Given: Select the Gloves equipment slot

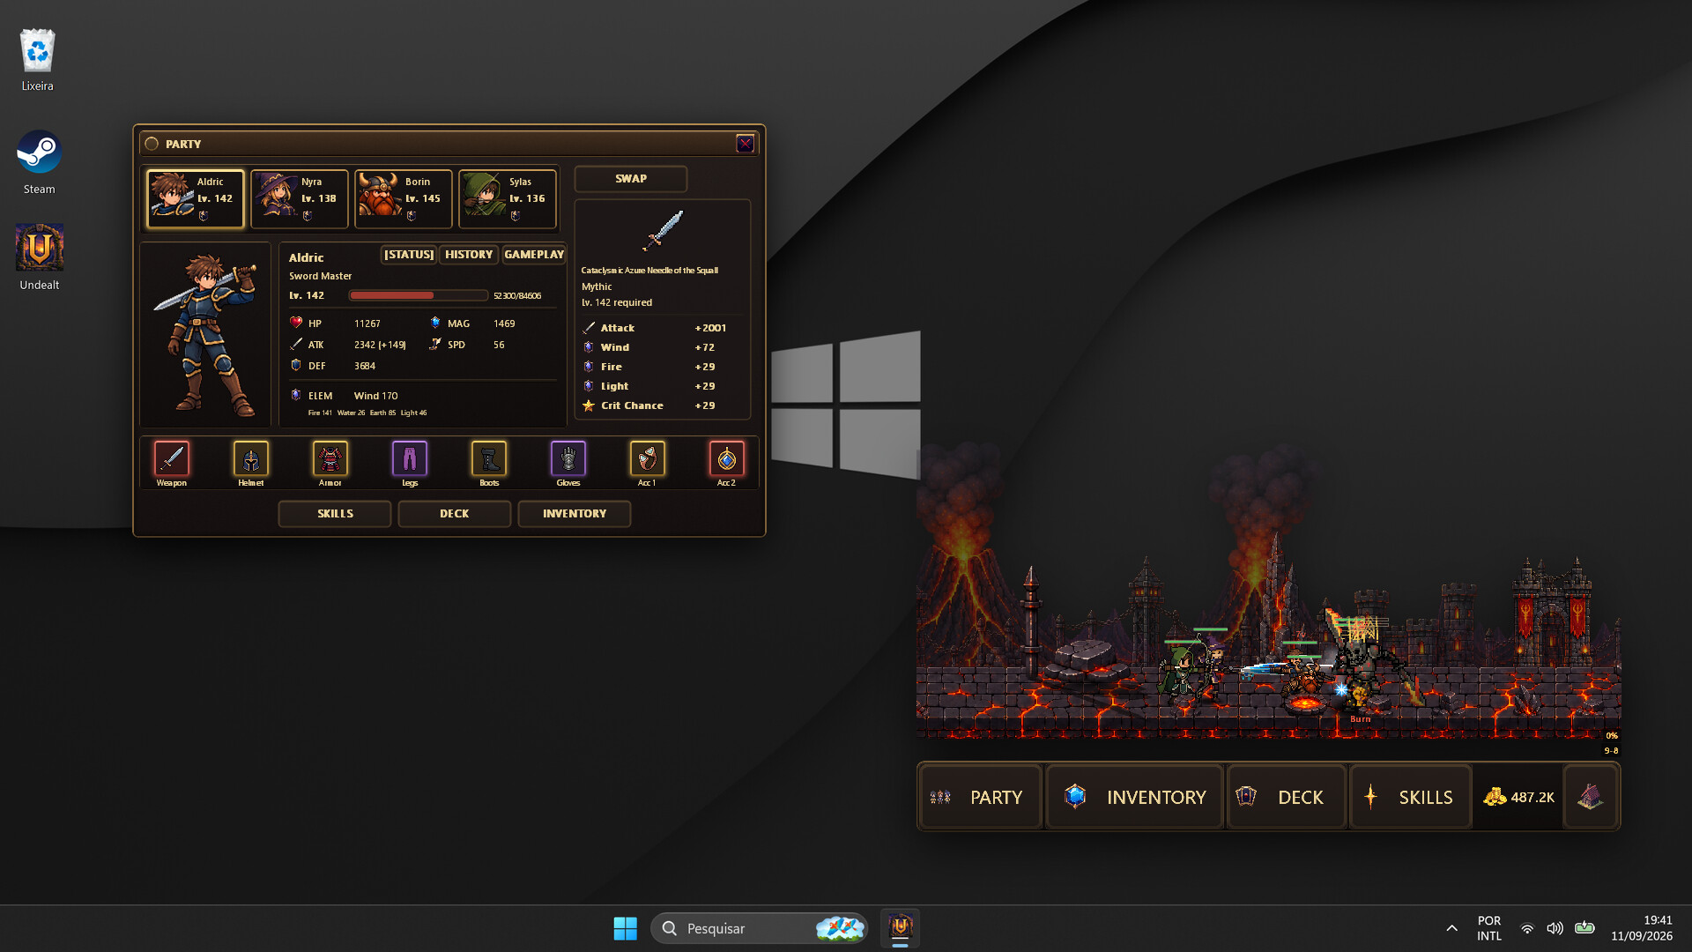Looking at the screenshot, I should tap(568, 459).
